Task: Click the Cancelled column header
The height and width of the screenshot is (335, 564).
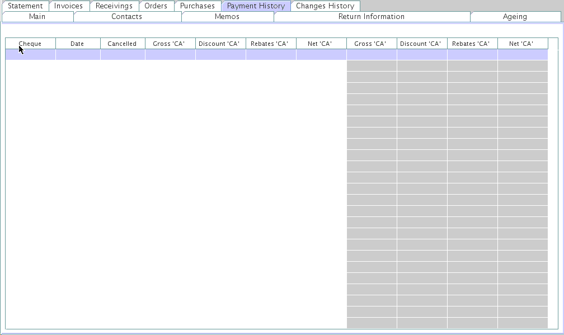Action: pyautogui.click(x=122, y=44)
